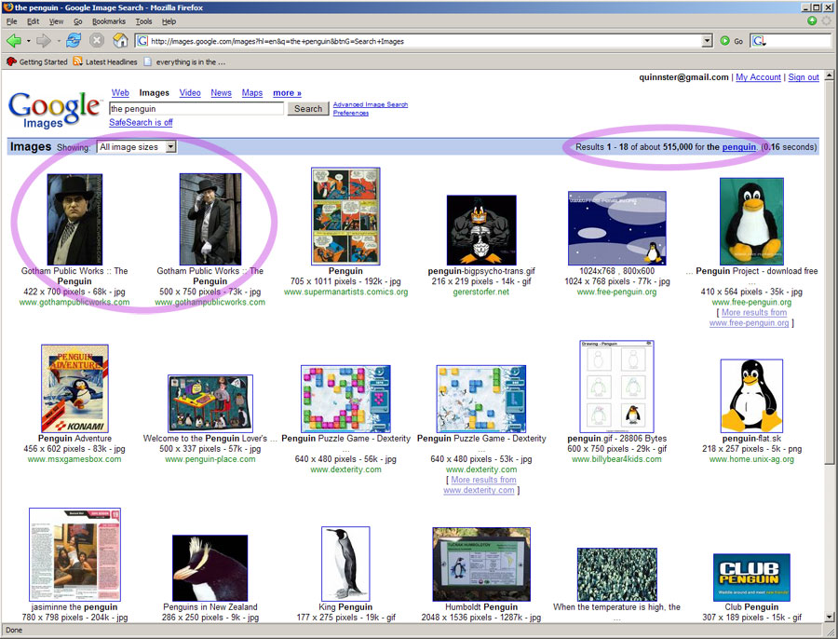Switch to the Maps search tab
The image size is (838, 639).
point(252,92)
